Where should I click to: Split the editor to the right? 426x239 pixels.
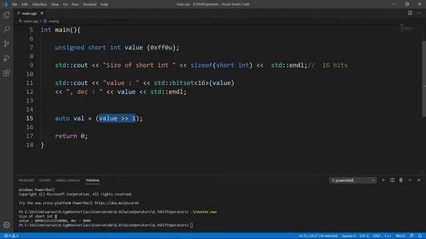410,13
